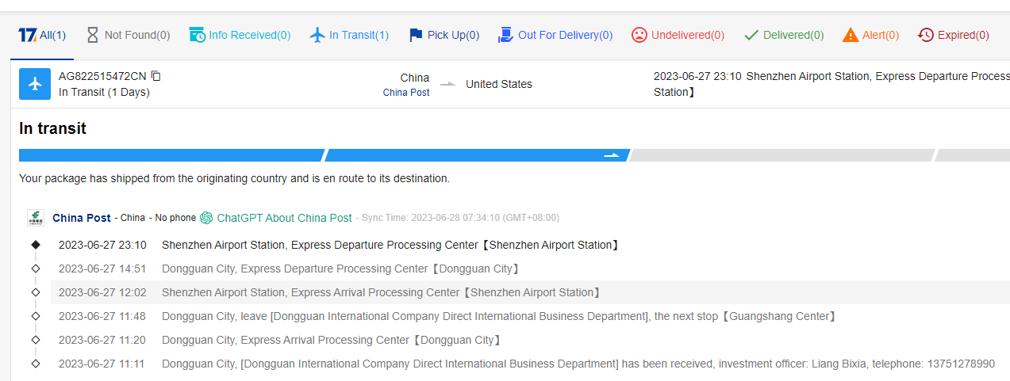Image resolution: width=1010 pixels, height=381 pixels.
Task: Click the China Post logo icon
Action: click(x=36, y=218)
